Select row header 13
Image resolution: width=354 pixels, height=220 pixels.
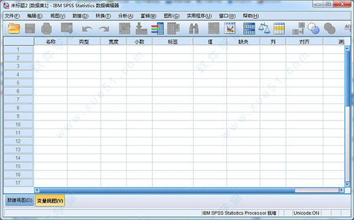pos(18,150)
